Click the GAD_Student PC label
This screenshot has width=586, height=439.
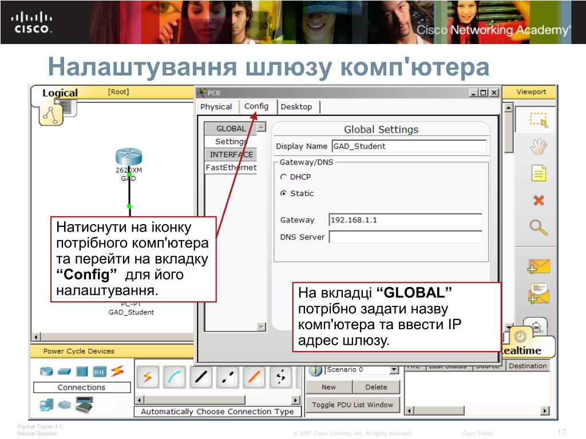131,313
